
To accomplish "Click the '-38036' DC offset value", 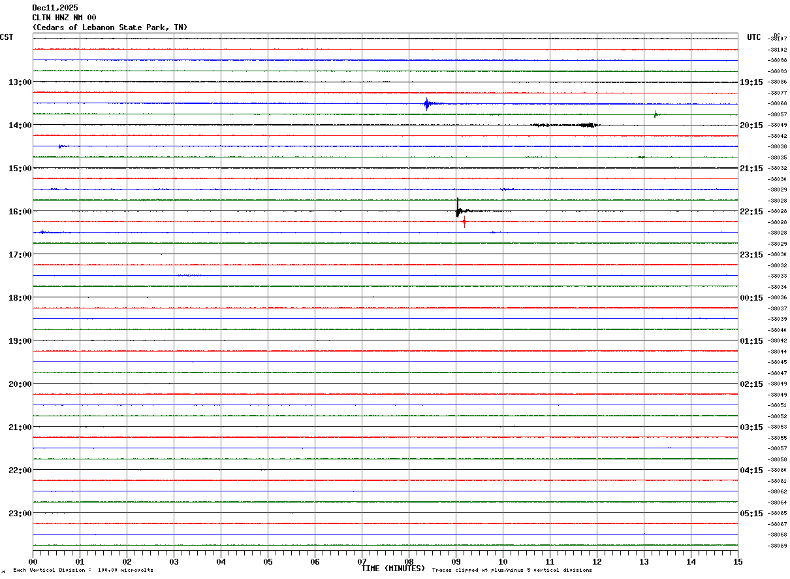I will click(778, 297).
